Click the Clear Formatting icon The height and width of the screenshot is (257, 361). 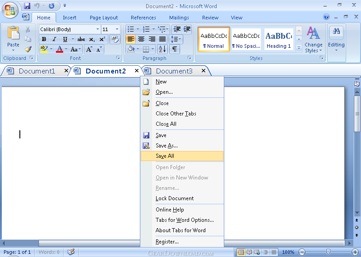(x=115, y=39)
